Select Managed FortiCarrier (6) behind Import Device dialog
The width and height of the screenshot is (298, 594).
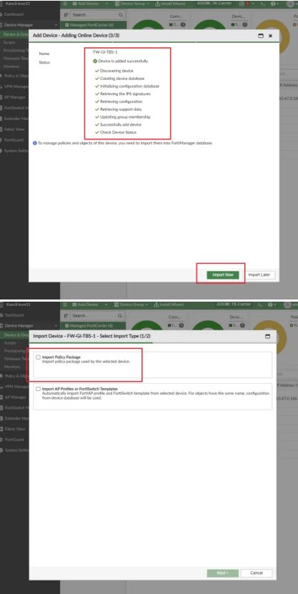coord(93,326)
